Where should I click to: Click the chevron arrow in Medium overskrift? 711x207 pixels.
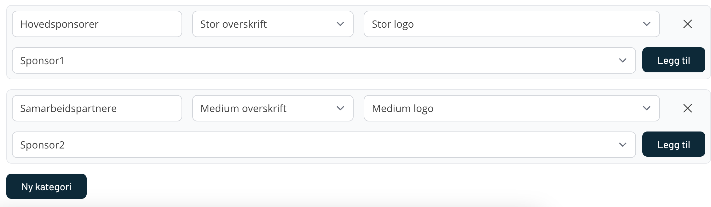point(340,108)
